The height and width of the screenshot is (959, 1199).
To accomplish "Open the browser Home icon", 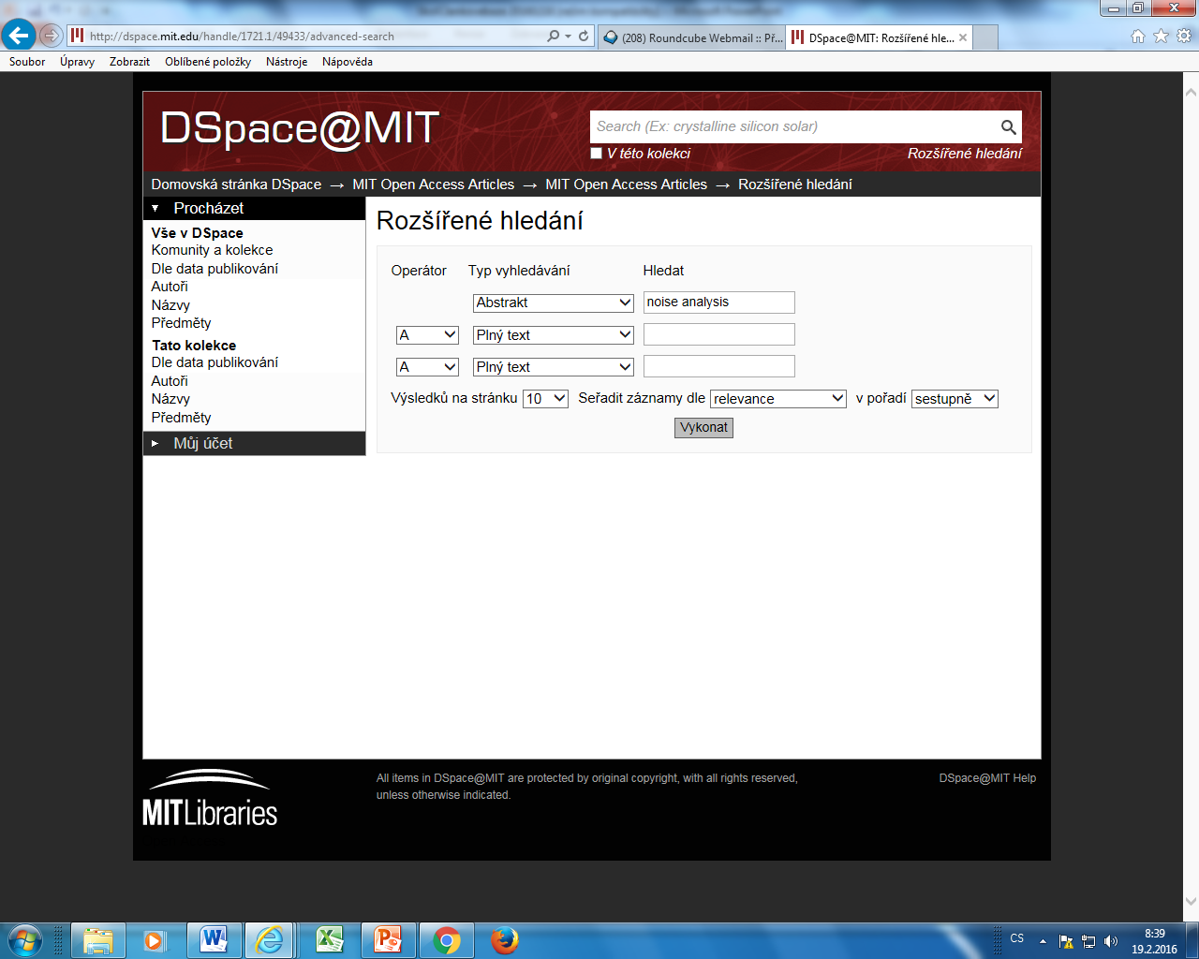I will coord(1138,36).
